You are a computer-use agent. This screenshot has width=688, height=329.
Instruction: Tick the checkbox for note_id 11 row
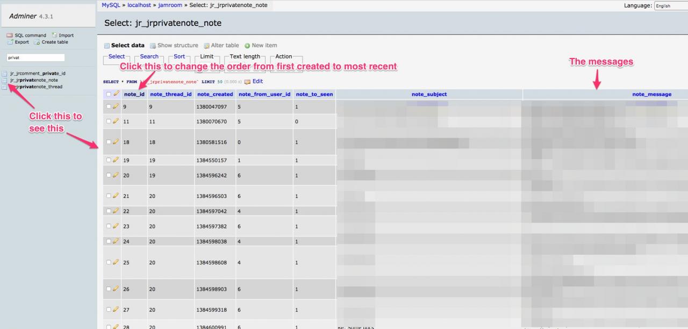(109, 121)
